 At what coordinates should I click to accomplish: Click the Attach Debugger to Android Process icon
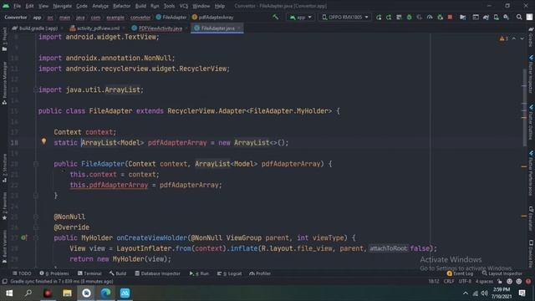click(x=441, y=17)
